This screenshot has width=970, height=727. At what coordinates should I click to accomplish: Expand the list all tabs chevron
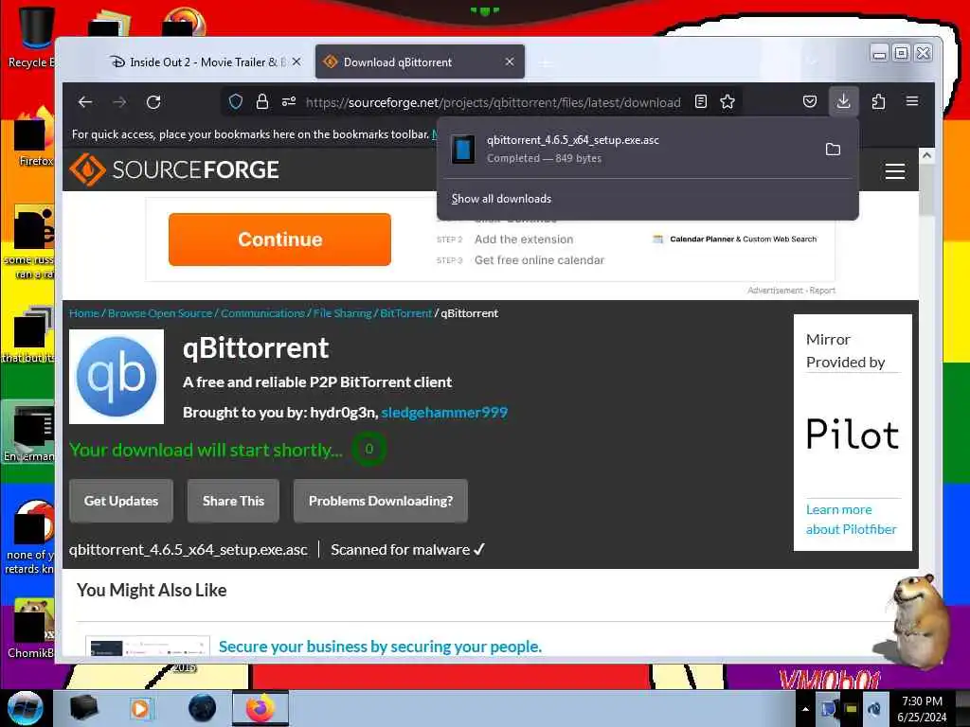coord(813,62)
